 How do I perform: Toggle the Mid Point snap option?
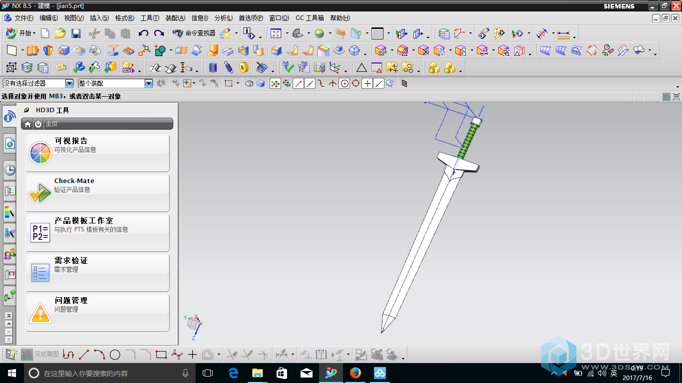310,83
